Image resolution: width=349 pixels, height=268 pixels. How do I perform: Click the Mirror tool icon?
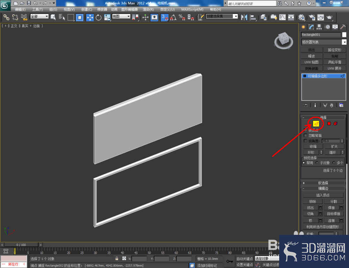[x=244, y=17]
